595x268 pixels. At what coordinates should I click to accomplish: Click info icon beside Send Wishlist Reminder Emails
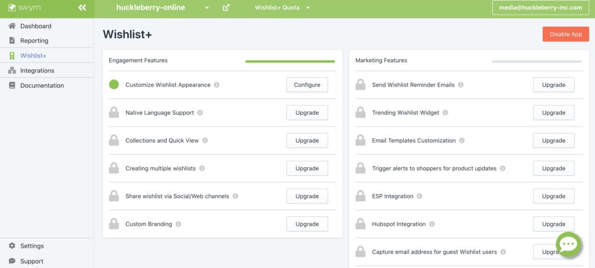pos(461,85)
